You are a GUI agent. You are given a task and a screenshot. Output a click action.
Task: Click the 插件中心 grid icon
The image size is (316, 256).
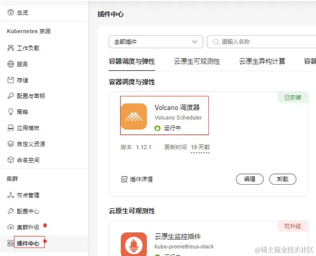pos(11,243)
